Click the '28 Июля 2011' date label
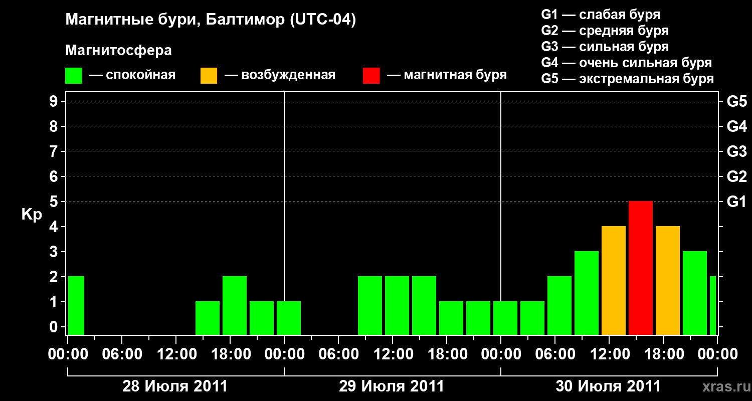The image size is (752, 401). coord(175,386)
